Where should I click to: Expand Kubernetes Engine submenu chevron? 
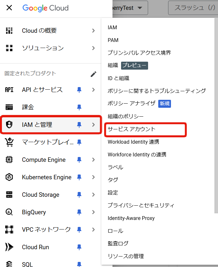(x=93, y=177)
